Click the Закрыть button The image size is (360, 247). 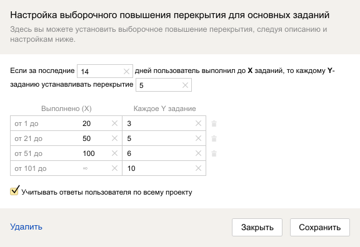point(257,227)
